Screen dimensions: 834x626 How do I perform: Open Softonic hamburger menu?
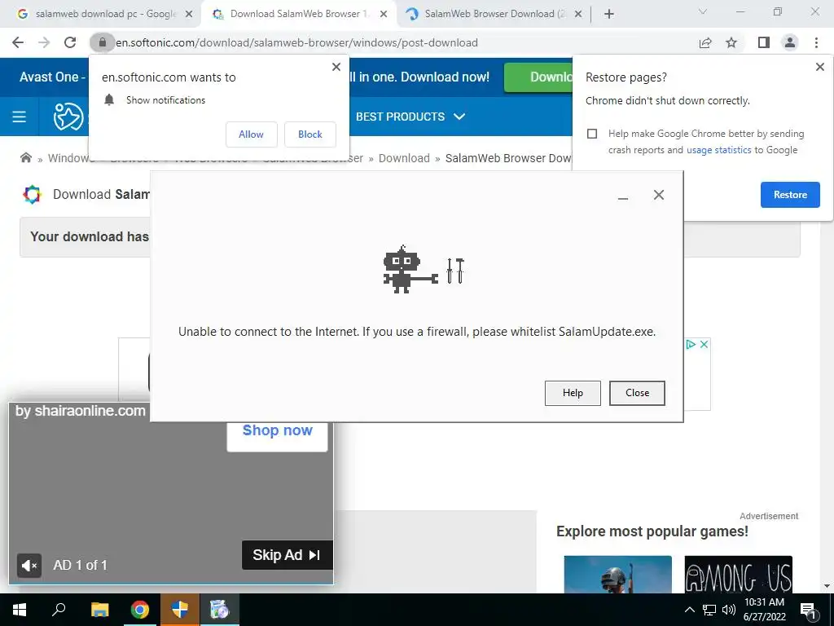point(20,117)
